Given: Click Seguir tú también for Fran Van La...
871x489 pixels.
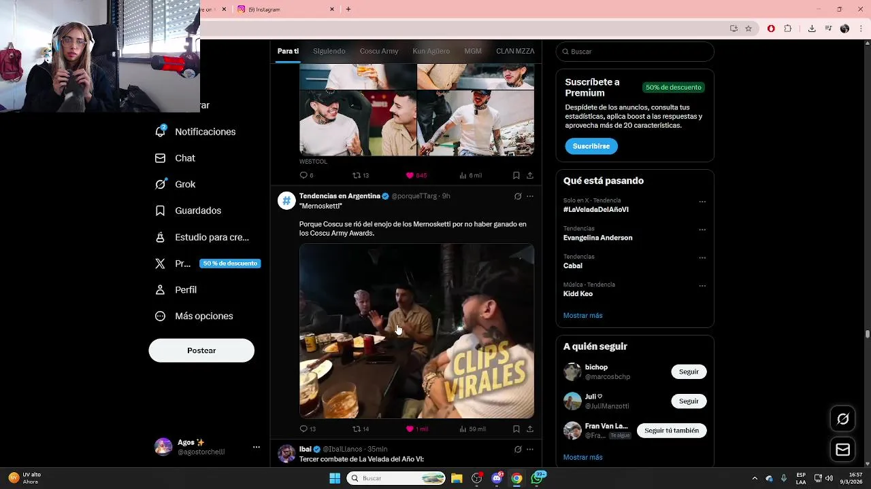Looking at the screenshot, I should click(x=672, y=431).
